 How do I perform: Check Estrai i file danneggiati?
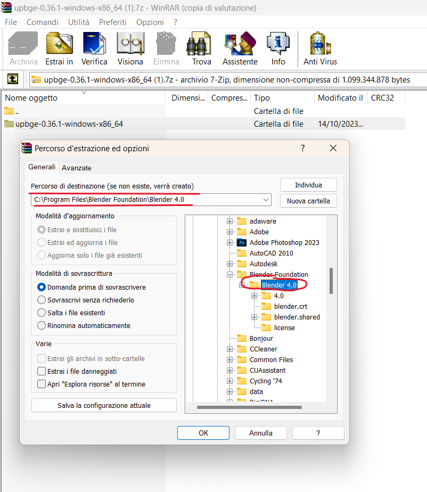click(42, 371)
